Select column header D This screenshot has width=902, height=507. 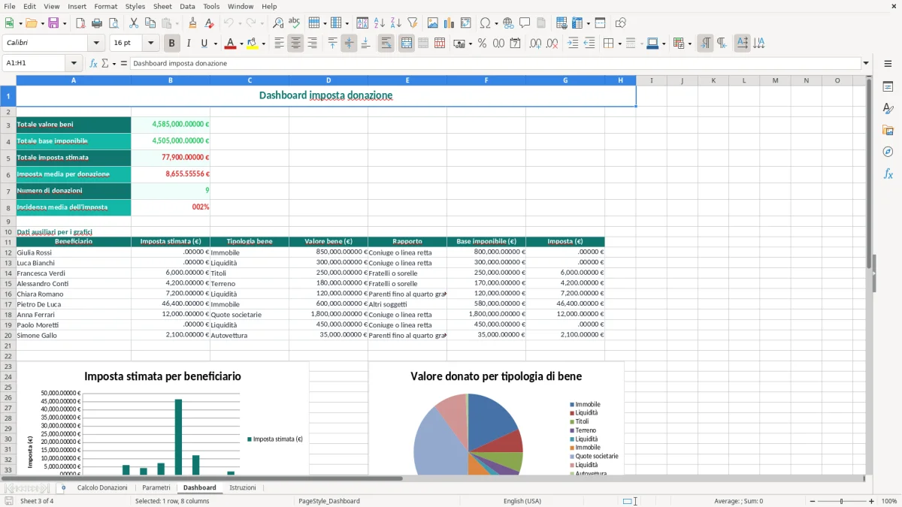[x=328, y=80]
